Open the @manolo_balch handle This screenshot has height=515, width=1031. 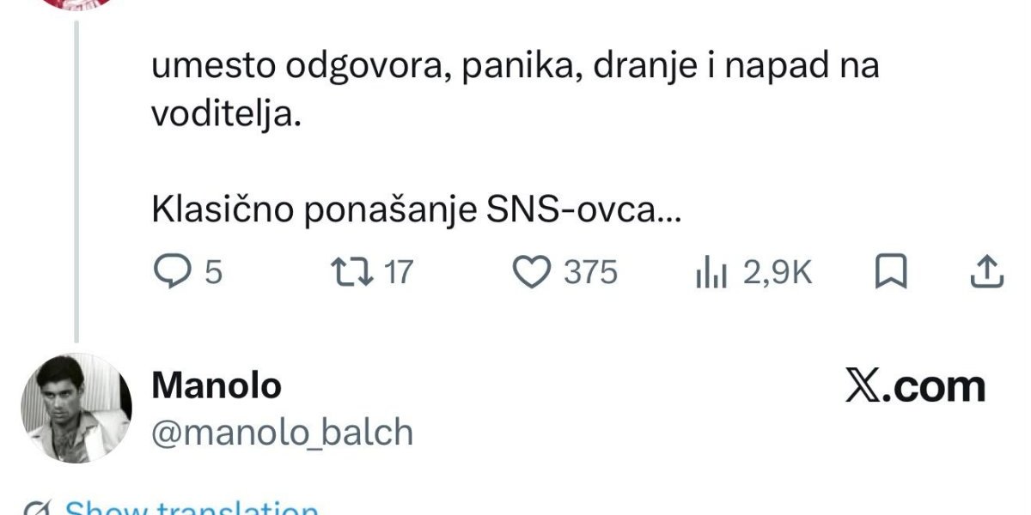[283, 432]
